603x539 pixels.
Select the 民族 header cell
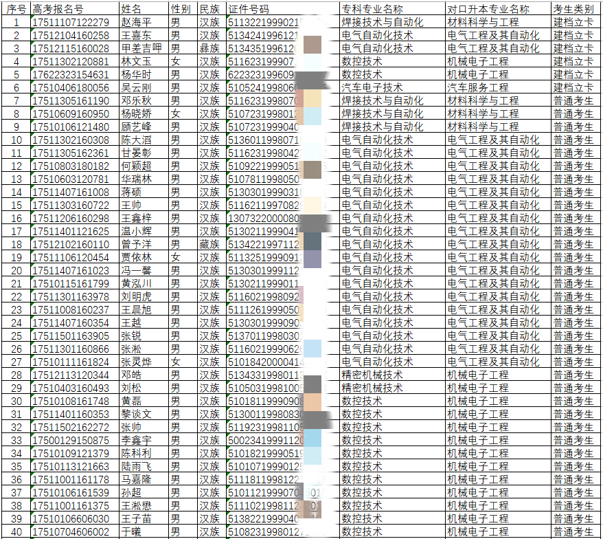(211, 9)
